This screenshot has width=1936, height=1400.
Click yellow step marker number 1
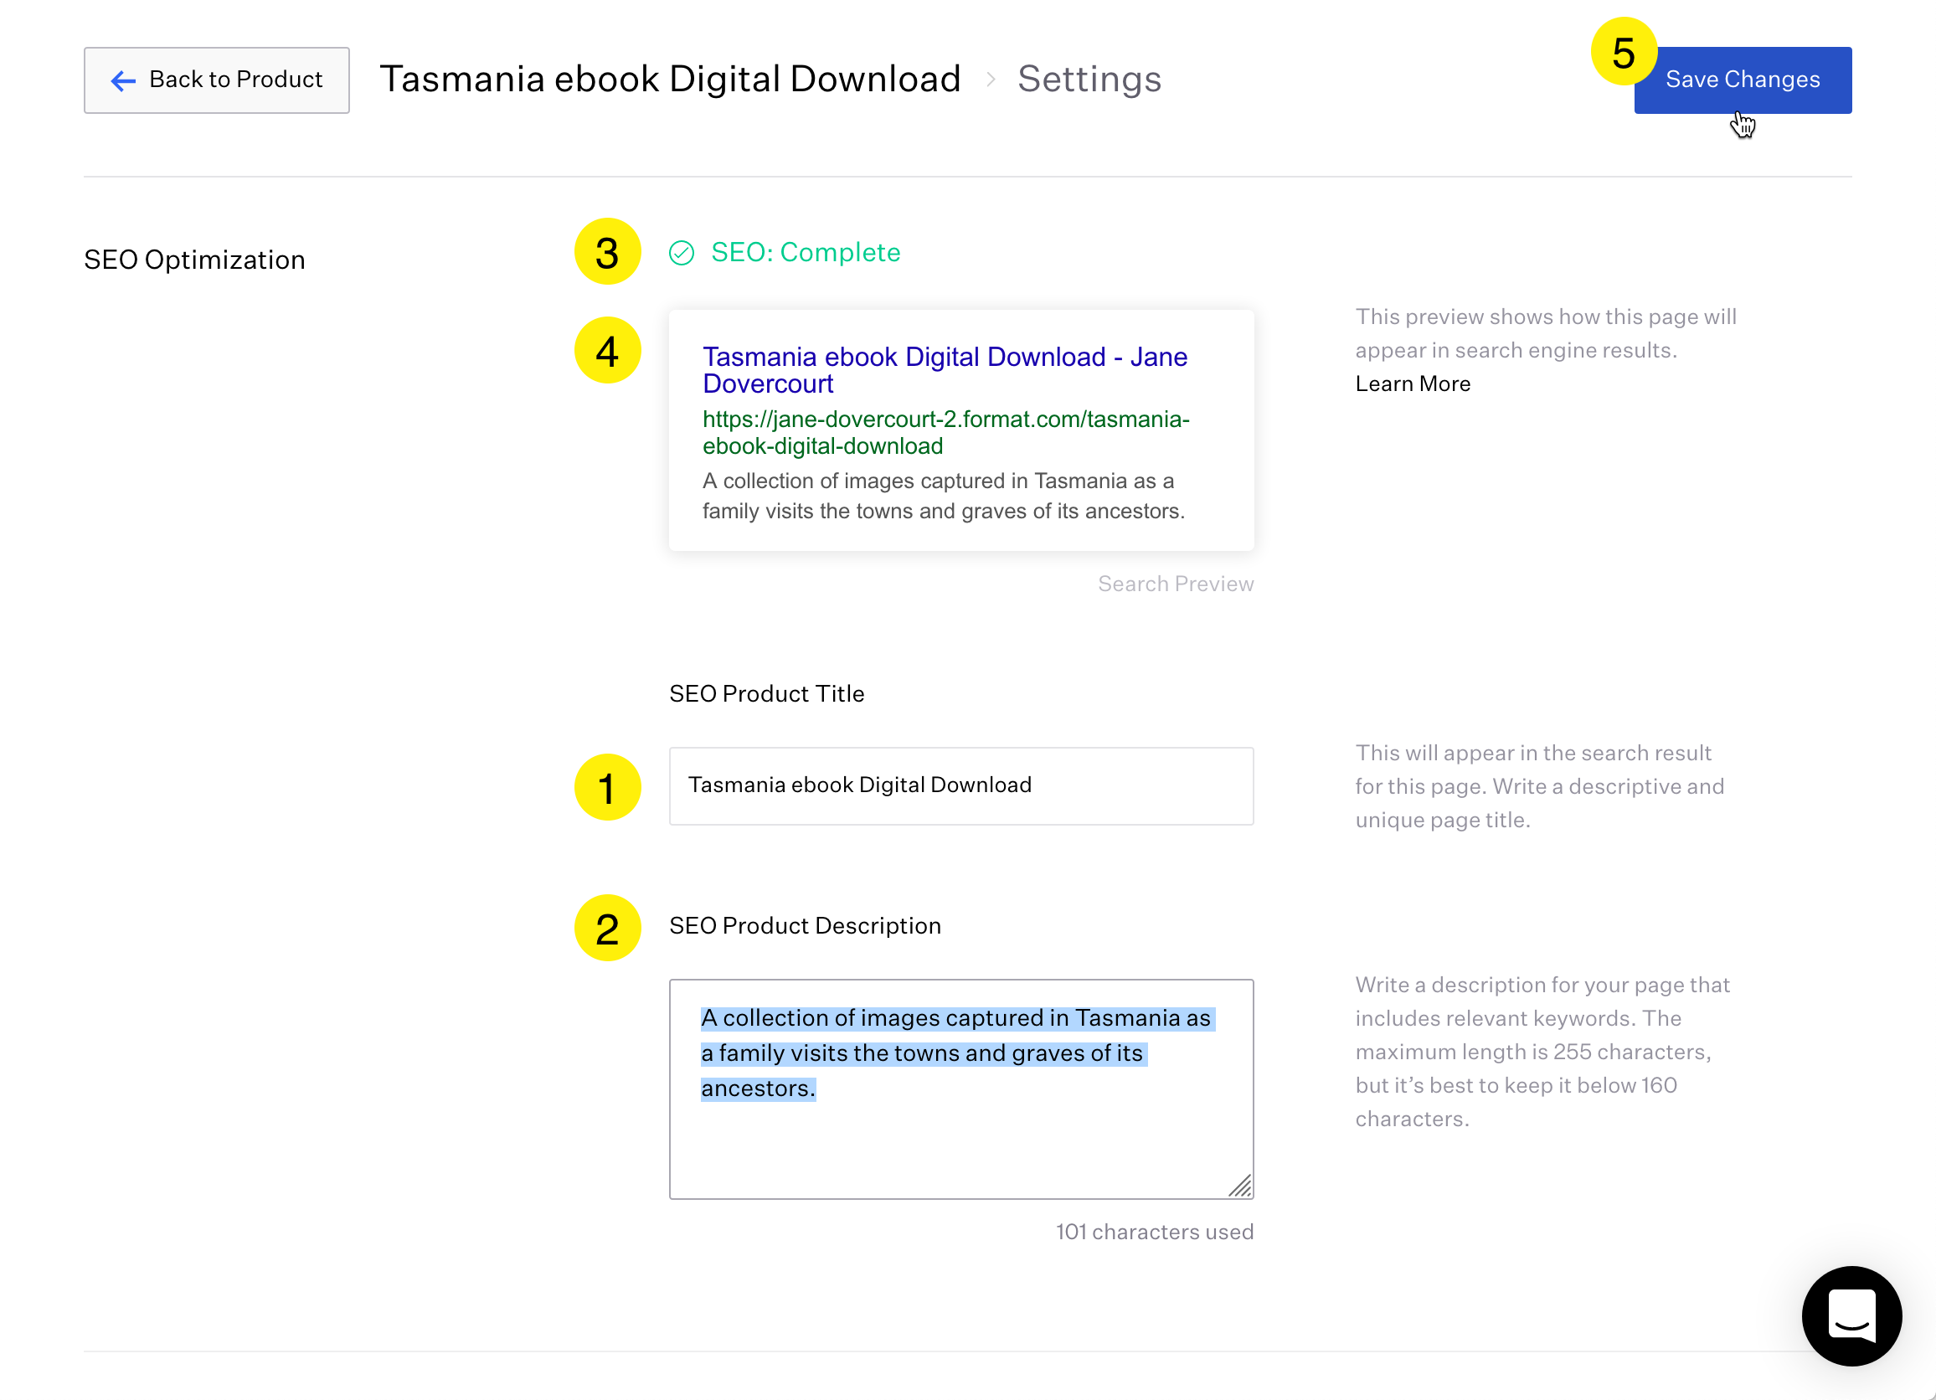click(607, 787)
